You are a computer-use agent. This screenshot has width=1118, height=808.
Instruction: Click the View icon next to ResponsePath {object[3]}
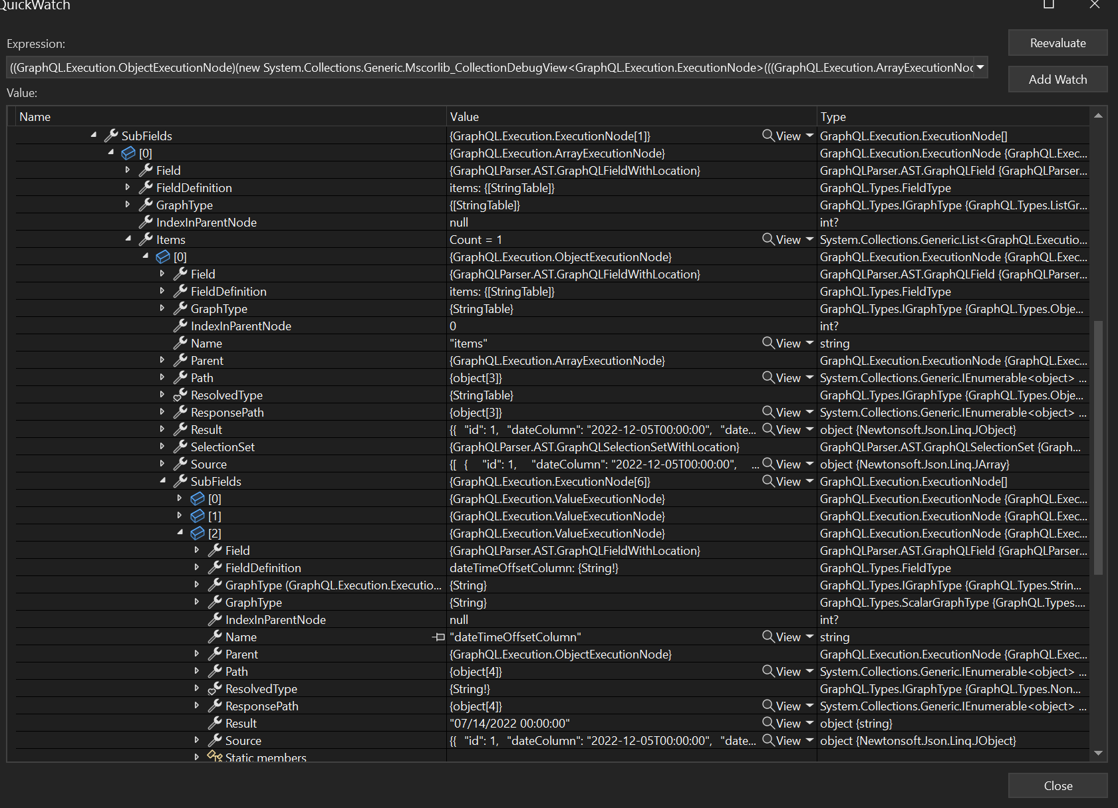pos(768,412)
